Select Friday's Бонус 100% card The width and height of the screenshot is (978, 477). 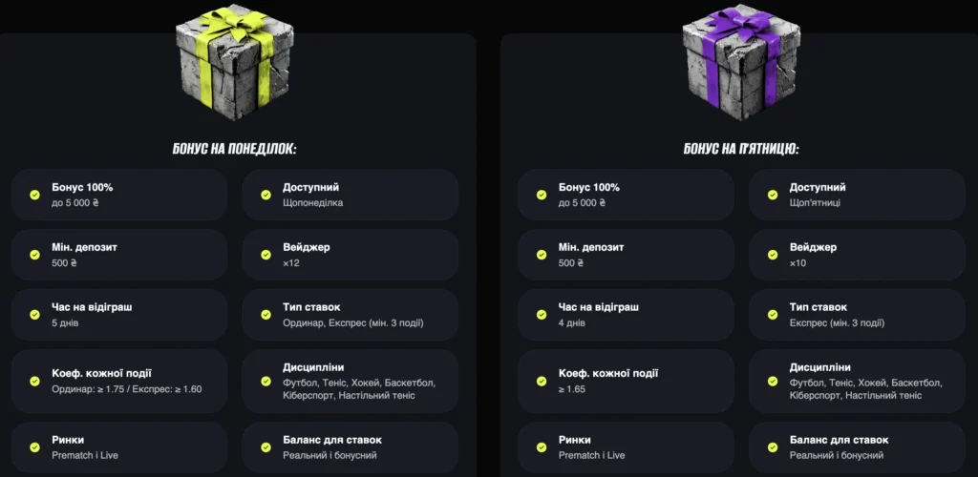pos(626,195)
